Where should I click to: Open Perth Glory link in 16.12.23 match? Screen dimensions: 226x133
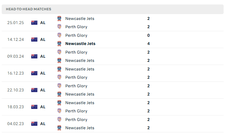(76, 77)
